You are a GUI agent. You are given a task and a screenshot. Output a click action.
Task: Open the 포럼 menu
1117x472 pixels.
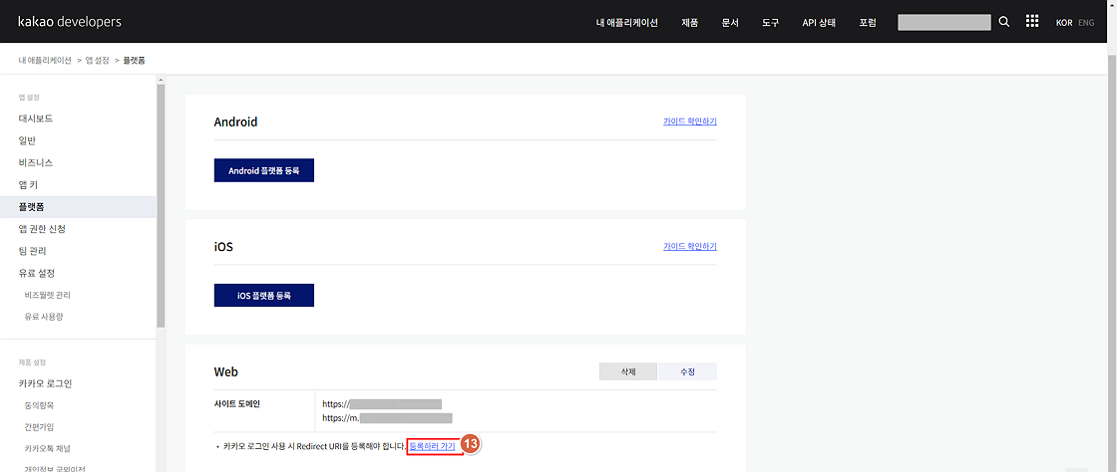coord(867,23)
